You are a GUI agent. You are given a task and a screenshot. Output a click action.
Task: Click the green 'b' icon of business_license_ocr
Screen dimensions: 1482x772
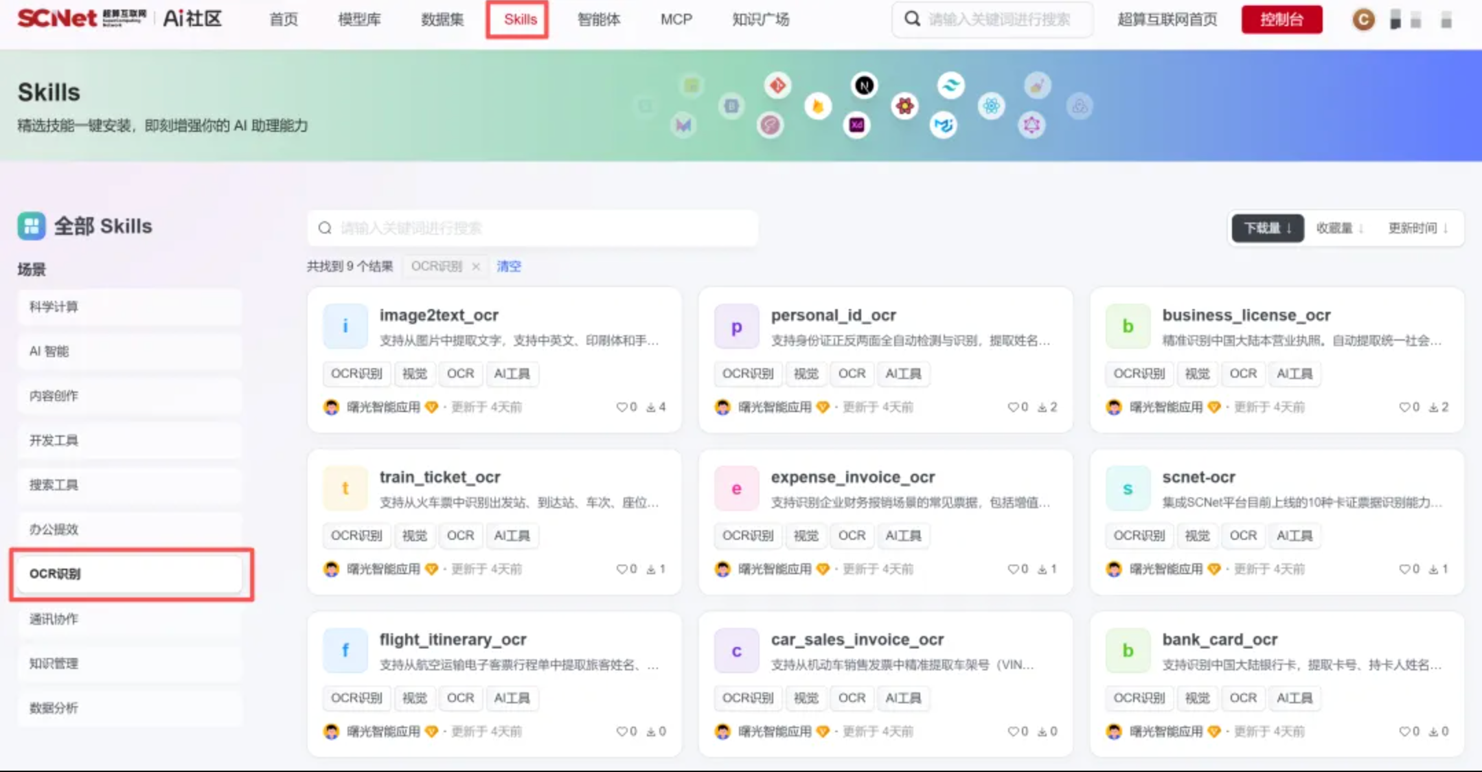click(x=1127, y=327)
